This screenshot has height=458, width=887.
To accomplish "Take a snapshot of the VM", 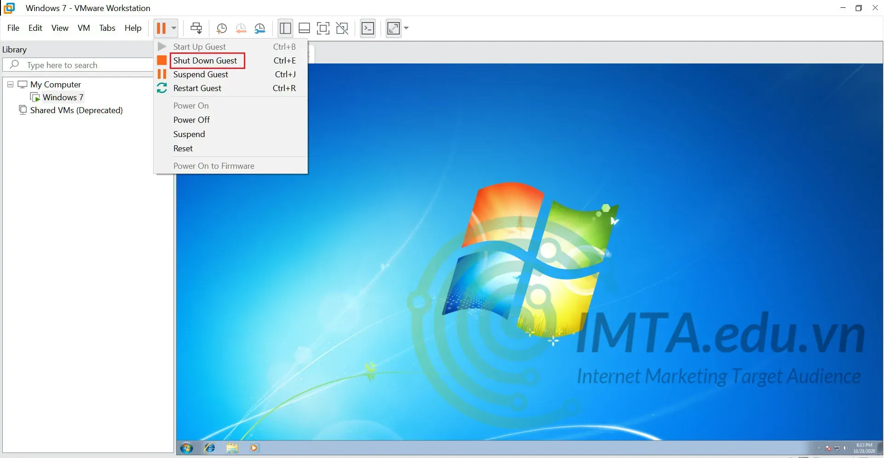I will click(x=221, y=28).
